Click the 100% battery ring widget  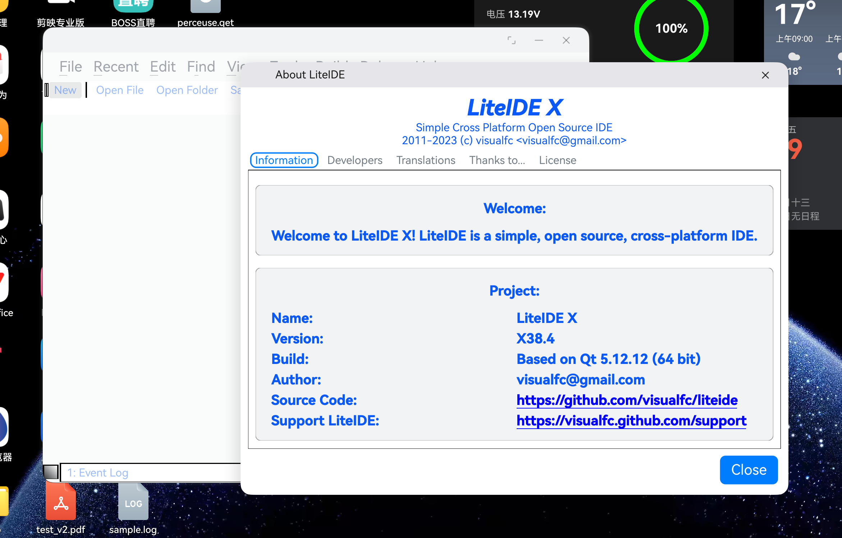671,28
